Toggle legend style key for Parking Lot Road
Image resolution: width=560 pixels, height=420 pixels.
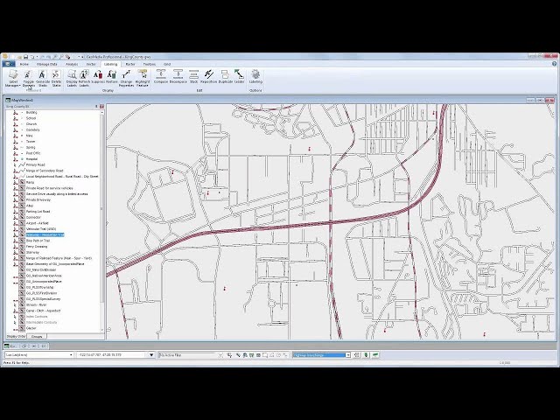(x=21, y=212)
